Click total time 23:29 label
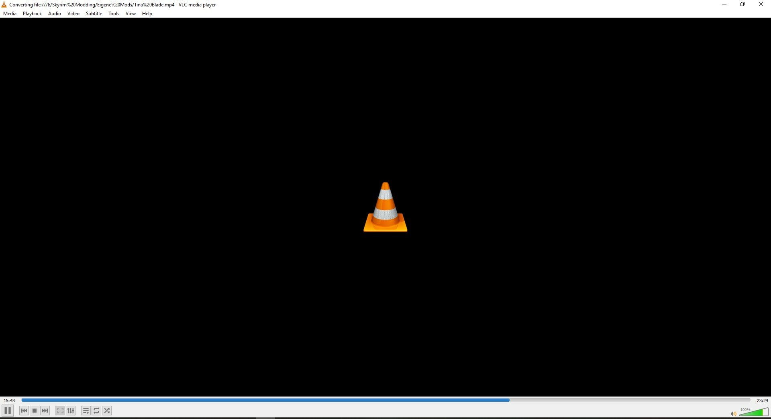Screen dimensions: 771x419 point(762,401)
